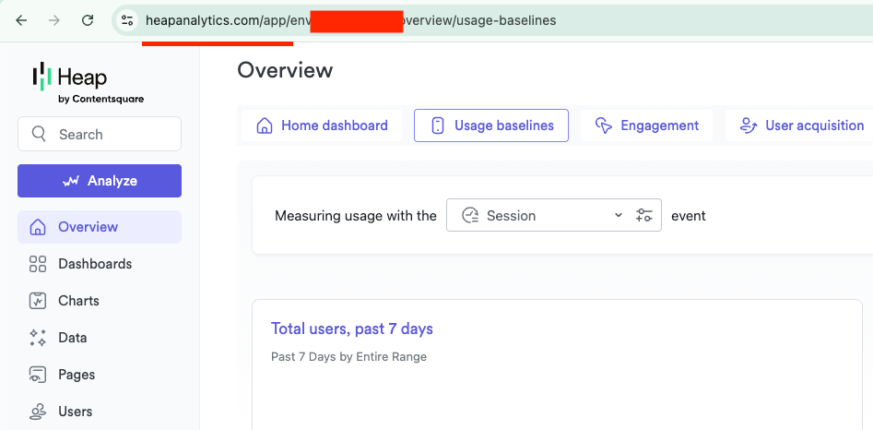Click the Heap by Contentsquare logo
Screen dimensions: 873x430
click(x=88, y=82)
